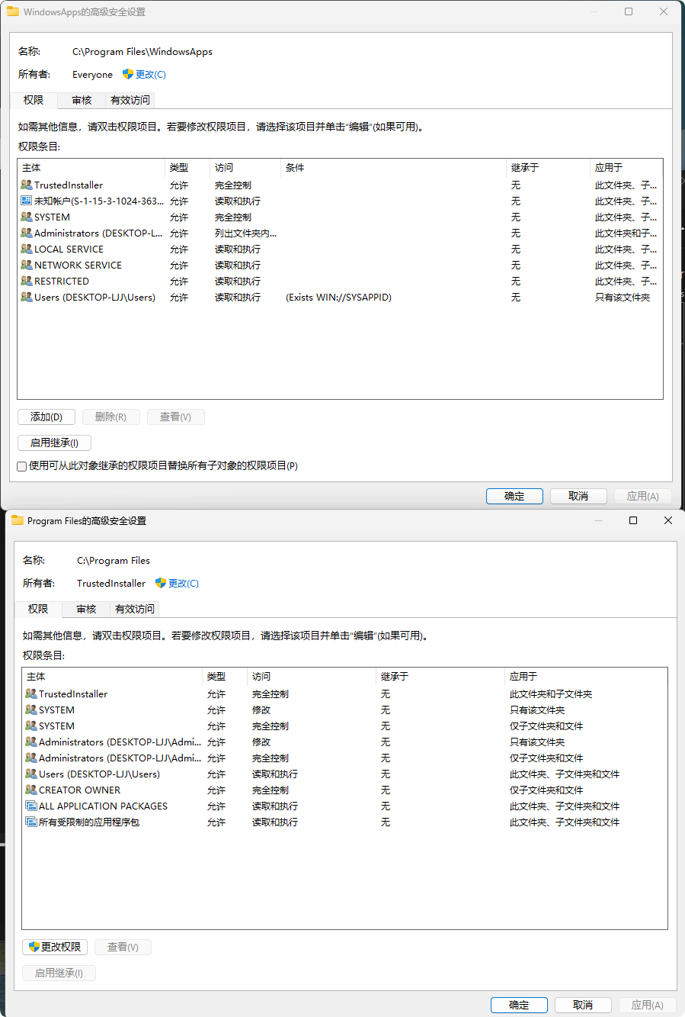Click the LOCAL SERVICE user group icon
Image resolution: width=685 pixels, height=1017 pixels.
(x=27, y=249)
